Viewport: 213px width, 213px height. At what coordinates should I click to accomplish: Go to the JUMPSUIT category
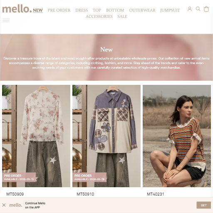pyautogui.click(x=170, y=10)
